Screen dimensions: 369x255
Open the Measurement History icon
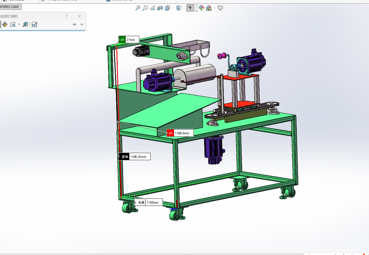pos(25,24)
